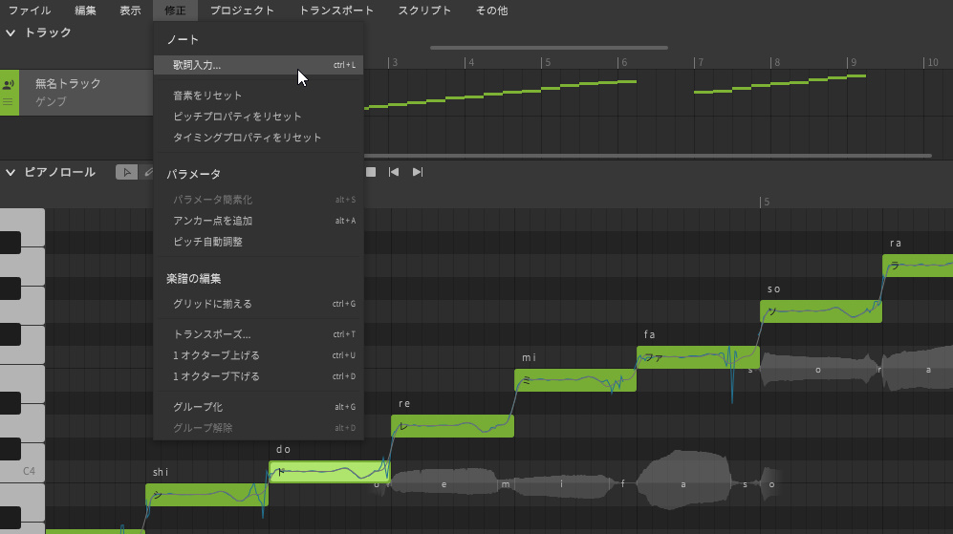Select the do note ド
Image resolution: width=953 pixels, height=534 pixels.
tap(330, 471)
